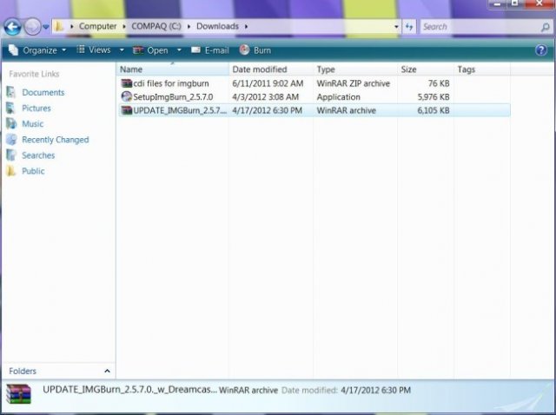Click the date '4/3/2012 3:08 AM'
556x415 pixels.
point(265,97)
